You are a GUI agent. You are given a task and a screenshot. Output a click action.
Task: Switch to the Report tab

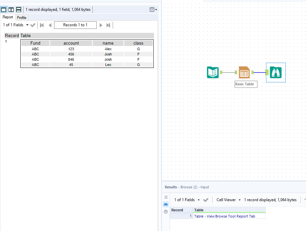pos(8,17)
